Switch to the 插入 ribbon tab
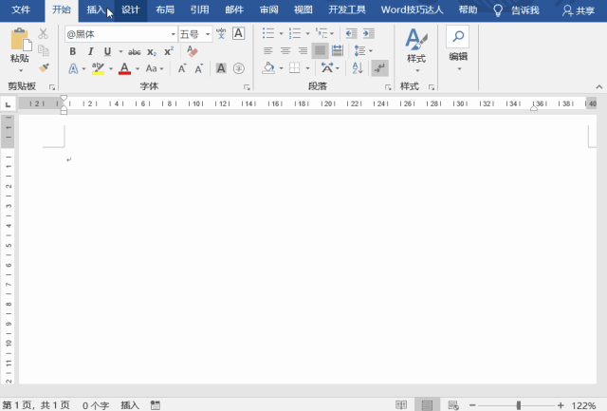This screenshot has height=411, width=607. [x=96, y=10]
